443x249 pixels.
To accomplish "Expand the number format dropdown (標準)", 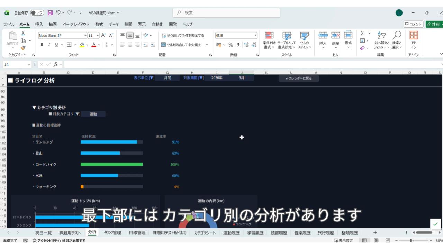I will click(x=255, y=35).
